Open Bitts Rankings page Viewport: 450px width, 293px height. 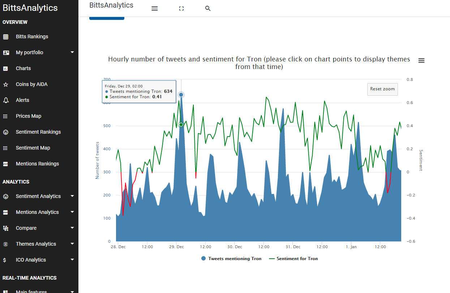(x=32, y=36)
